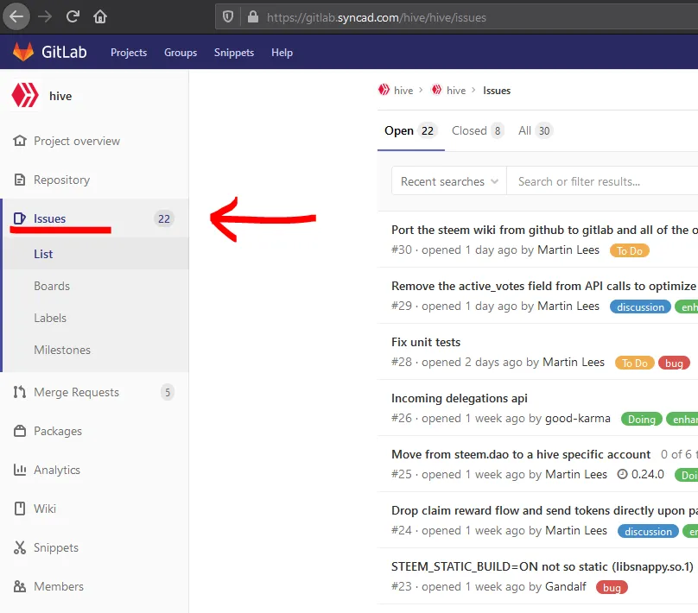Open the Analytics sidebar link
This screenshot has width=698, height=613.
(57, 470)
